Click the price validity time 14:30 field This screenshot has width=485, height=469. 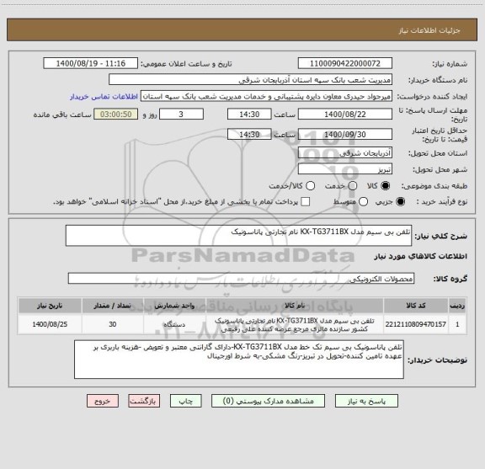[249, 134]
